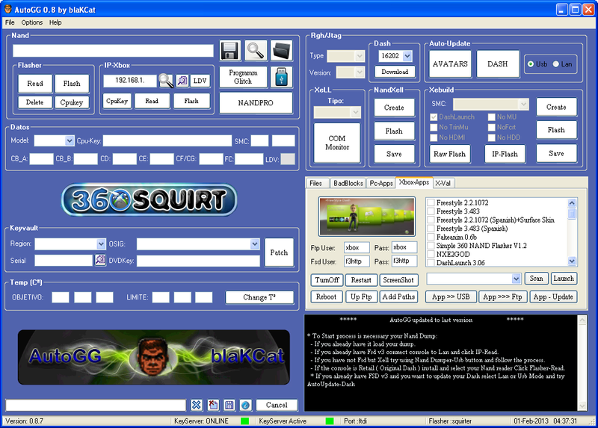The width and height of the screenshot is (598, 428).
Task: Tick the NXE2GOD checkbox in the apps list
Action: tap(431, 254)
